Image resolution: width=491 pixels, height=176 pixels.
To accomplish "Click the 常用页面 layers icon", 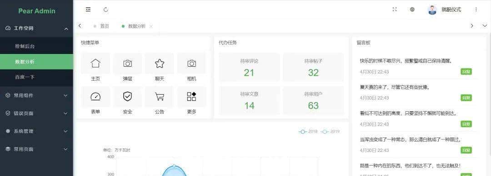I will tap(8, 149).
